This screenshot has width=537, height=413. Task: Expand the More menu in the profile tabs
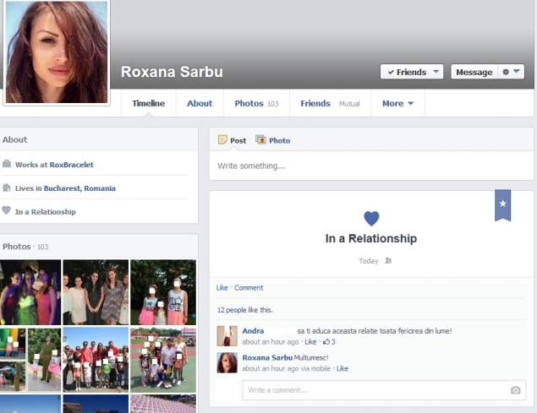tap(397, 104)
